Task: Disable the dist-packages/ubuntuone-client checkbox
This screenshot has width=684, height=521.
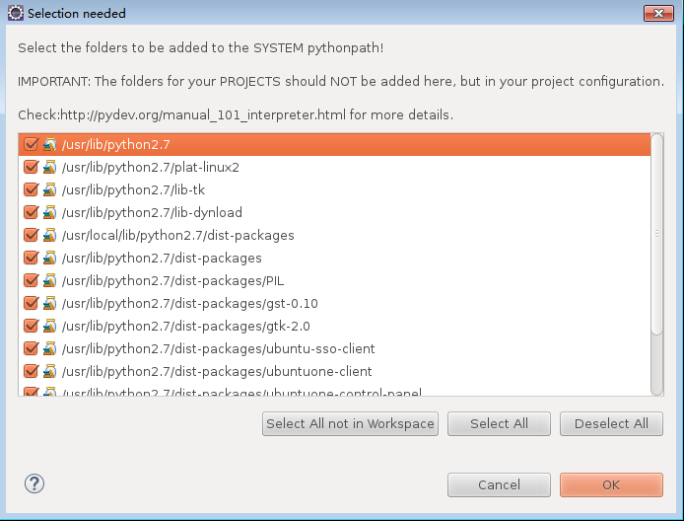Action: [x=31, y=371]
